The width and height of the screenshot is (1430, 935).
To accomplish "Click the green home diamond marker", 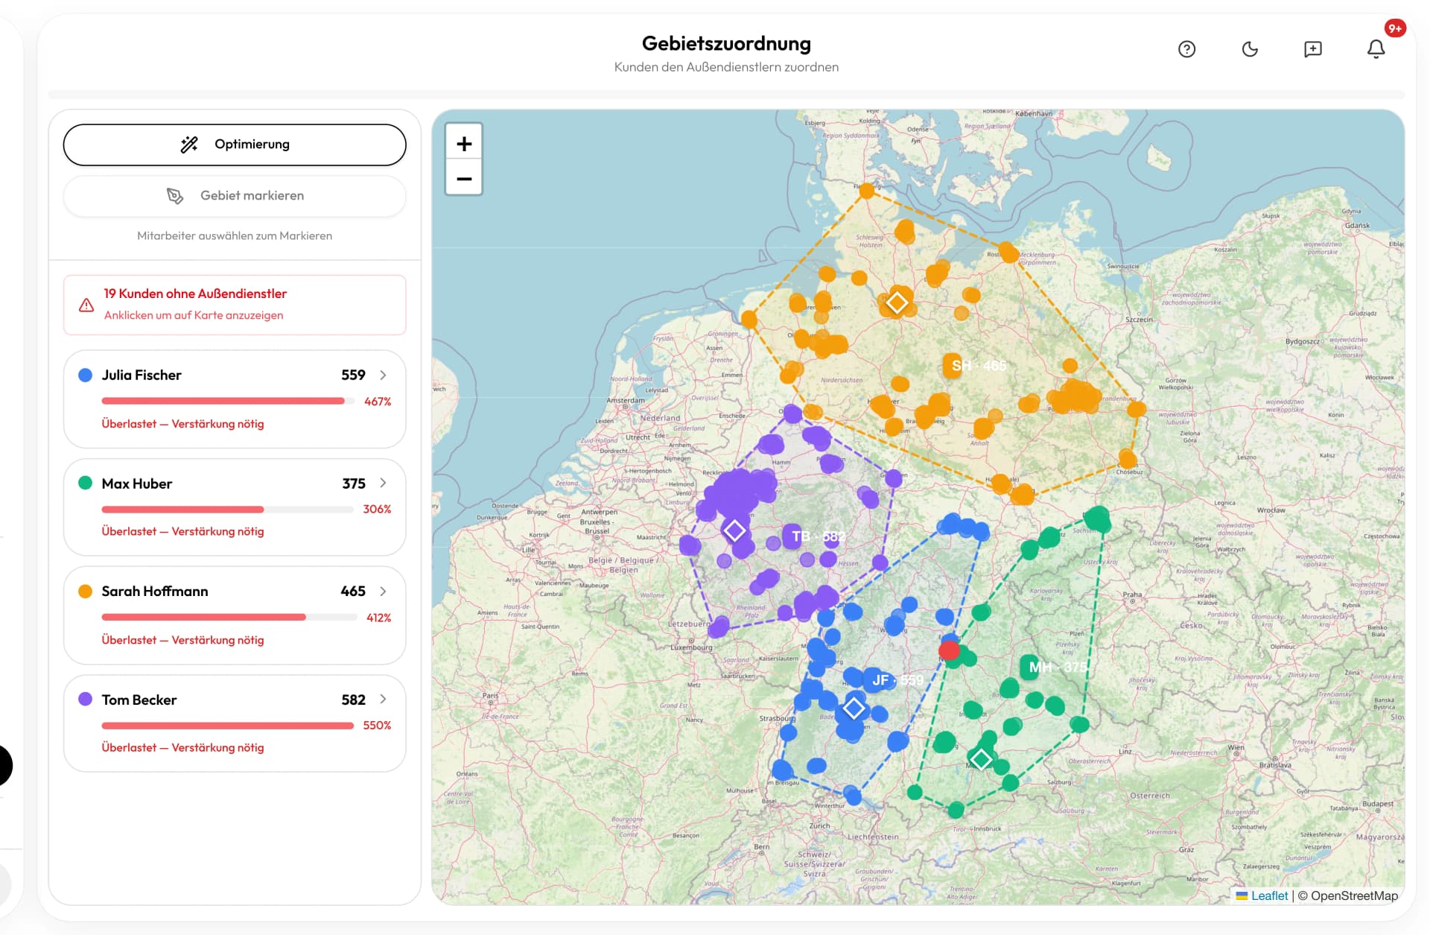I will coord(981,759).
